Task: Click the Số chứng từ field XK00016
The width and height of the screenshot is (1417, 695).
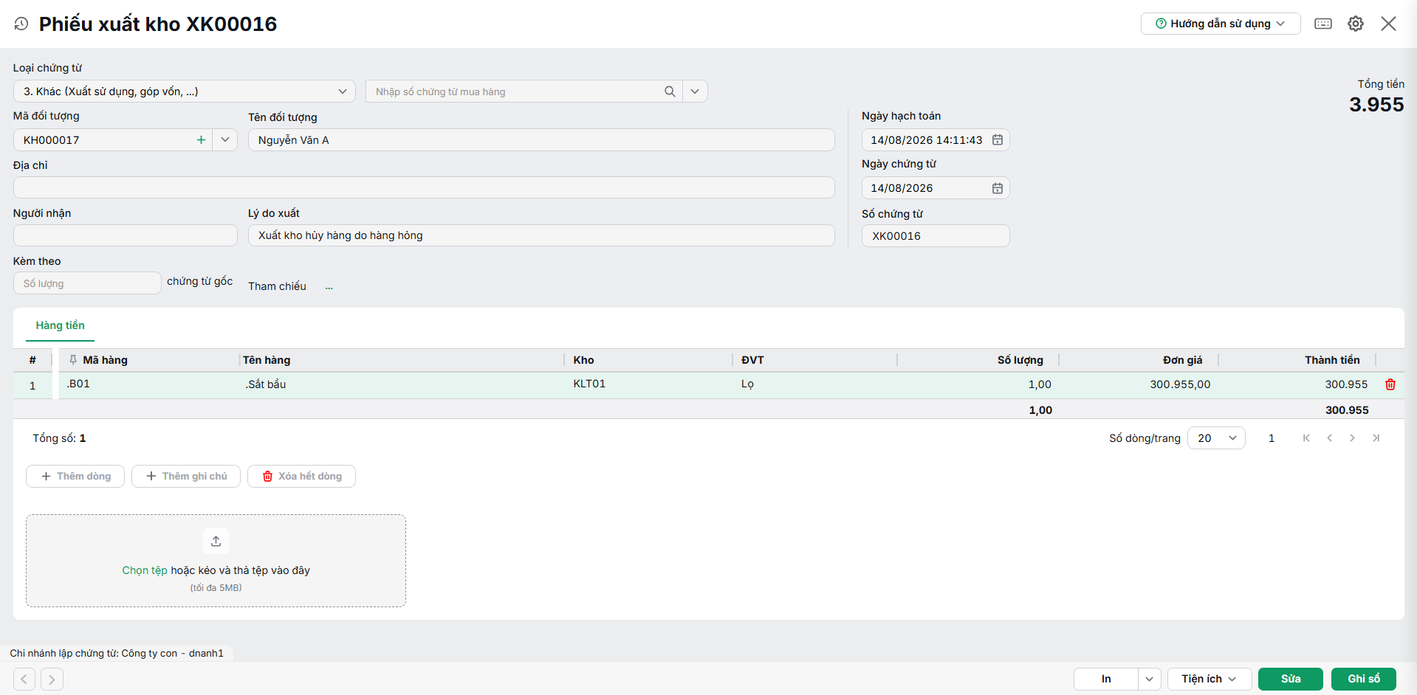Action: (x=936, y=236)
